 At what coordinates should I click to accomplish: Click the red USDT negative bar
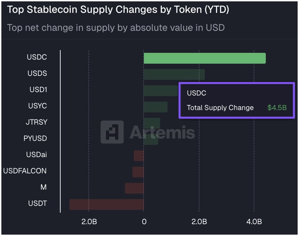(107, 205)
